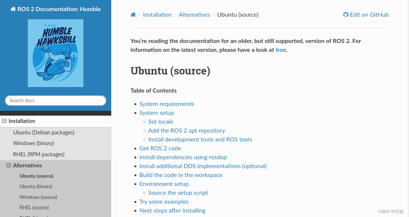Open Next steps after installing link
409x217 pixels.
172,210
